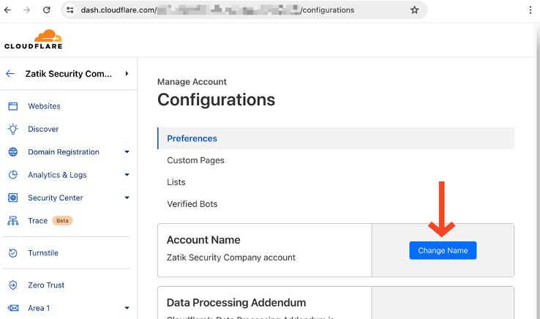540x319 pixels.
Task: Click the Zatik Security Com... account name
Action: (x=69, y=74)
